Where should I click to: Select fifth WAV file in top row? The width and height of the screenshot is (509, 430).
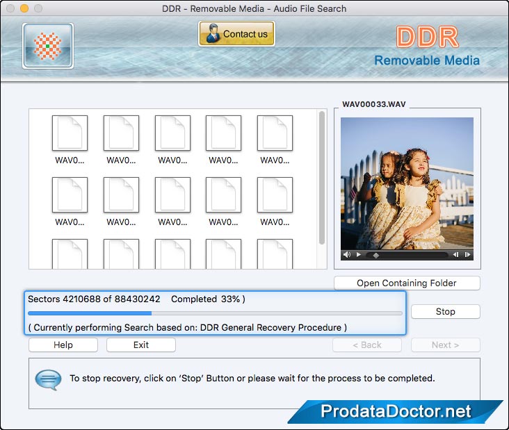tap(275, 140)
